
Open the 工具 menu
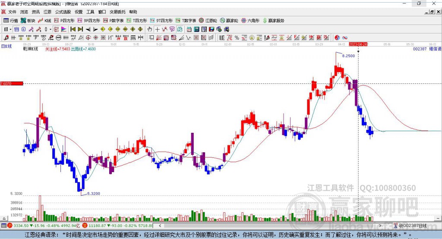point(90,12)
